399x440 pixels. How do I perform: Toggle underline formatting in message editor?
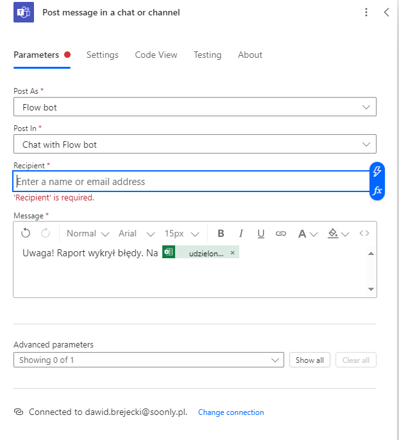click(x=261, y=234)
